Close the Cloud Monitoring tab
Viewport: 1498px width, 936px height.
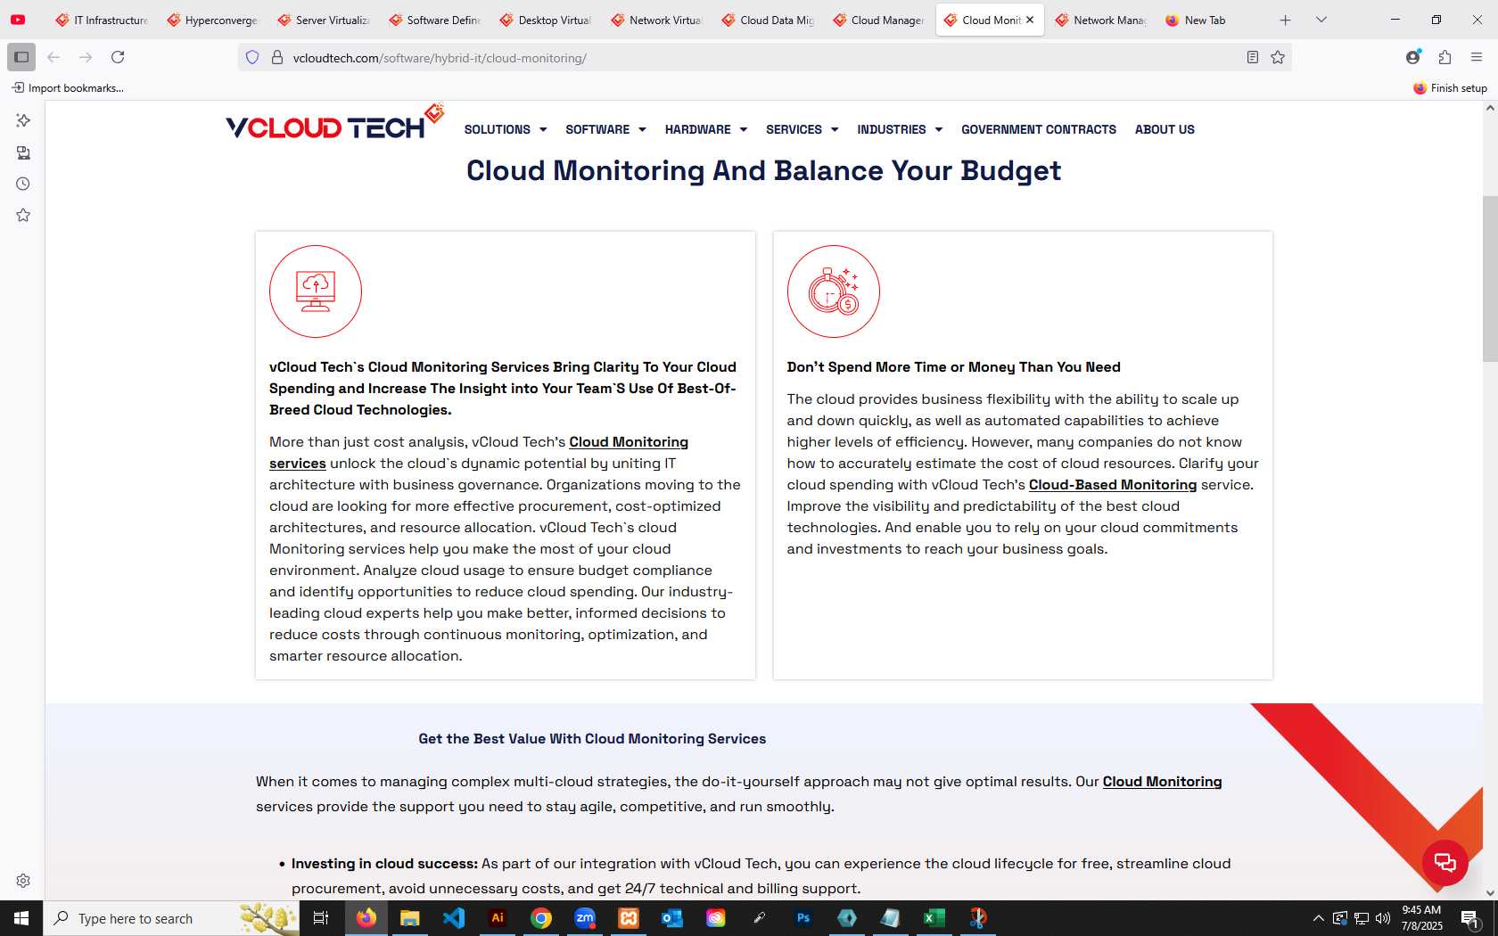pos(1030,20)
